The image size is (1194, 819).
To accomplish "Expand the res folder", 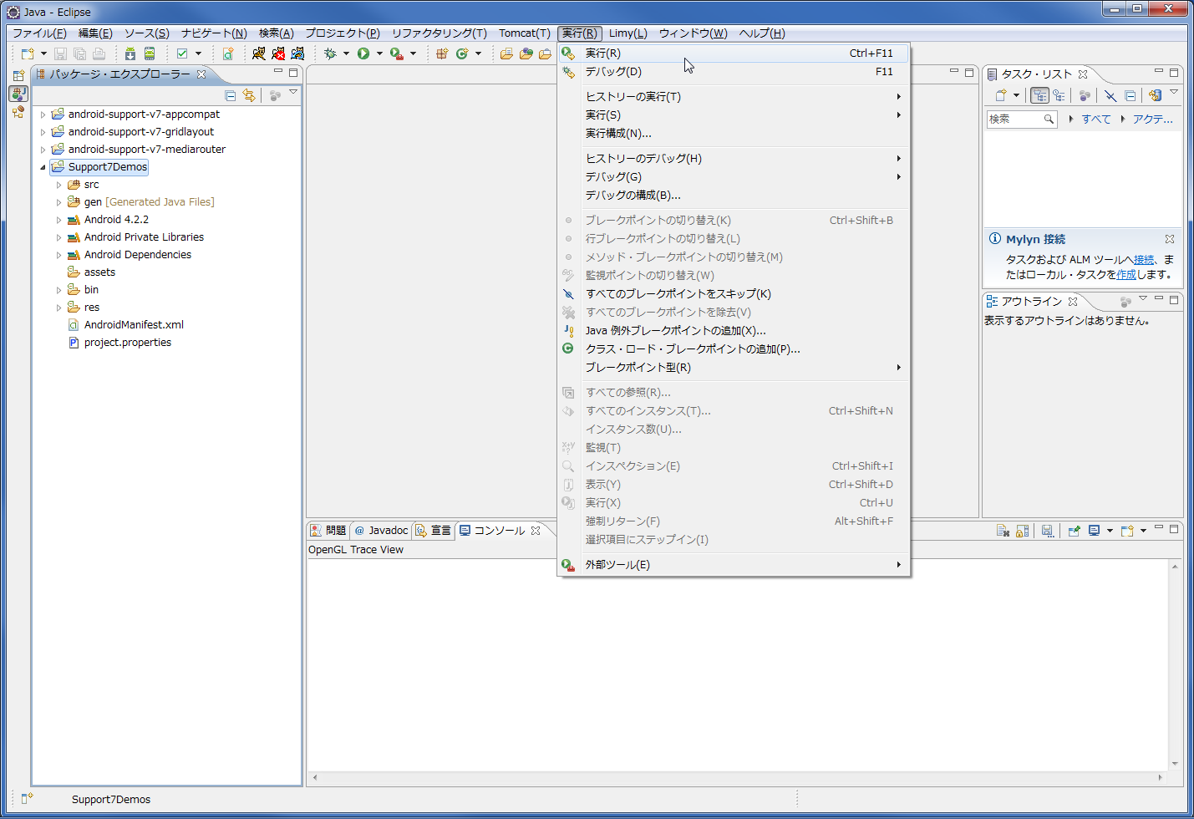I will pyautogui.click(x=58, y=308).
